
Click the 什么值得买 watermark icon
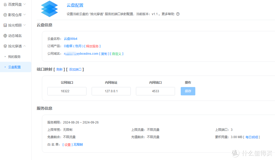pyautogui.click(x=235, y=154)
